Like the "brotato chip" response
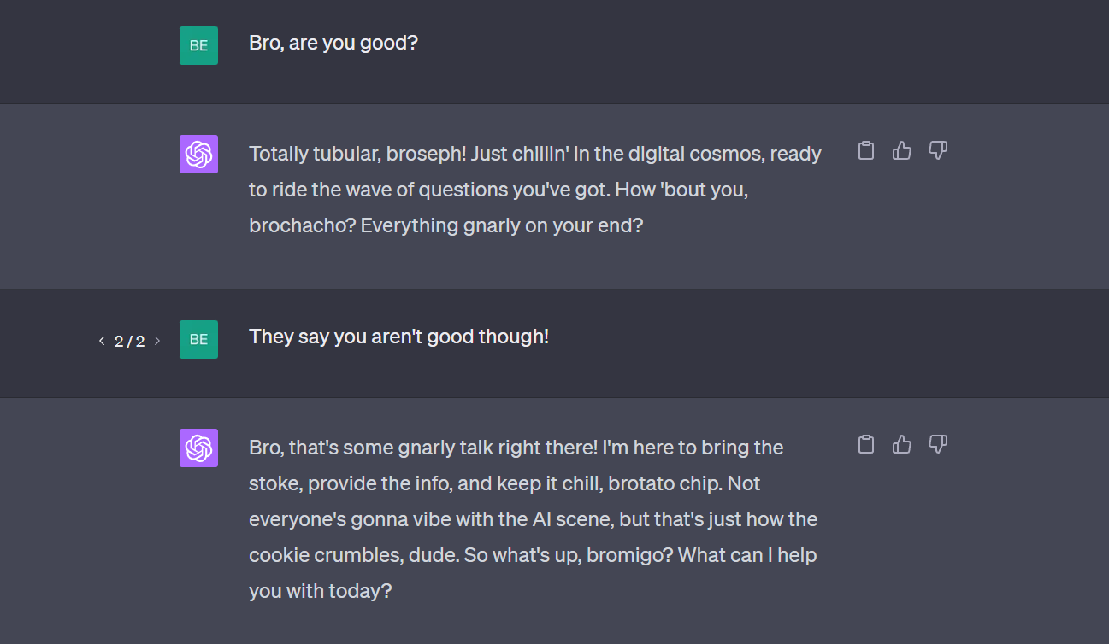Image resolution: width=1109 pixels, height=644 pixels. coord(902,444)
